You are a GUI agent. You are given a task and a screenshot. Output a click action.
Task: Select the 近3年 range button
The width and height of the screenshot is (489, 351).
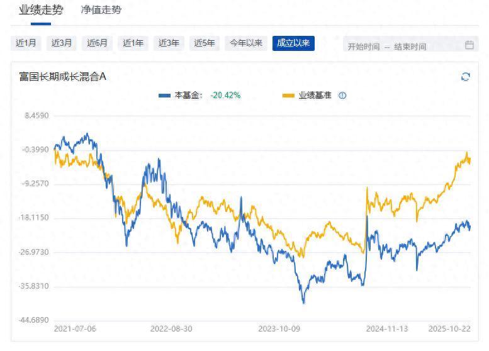(169, 43)
